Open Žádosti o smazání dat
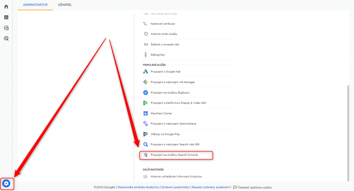Image resolution: width=354 pixels, height=191 pixels. coord(165,44)
